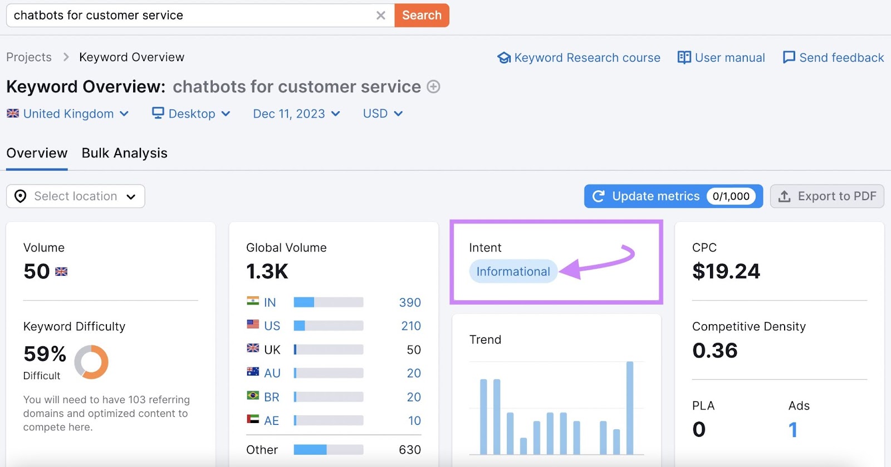Image resolution: width=891 pixels, height=467 pixels.
Task: Click the speech bubble icon beside Send feedback
Action: pyautogui.click(x=789, y=58)
